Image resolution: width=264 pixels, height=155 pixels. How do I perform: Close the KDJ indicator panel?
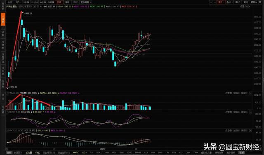[250, 112]
